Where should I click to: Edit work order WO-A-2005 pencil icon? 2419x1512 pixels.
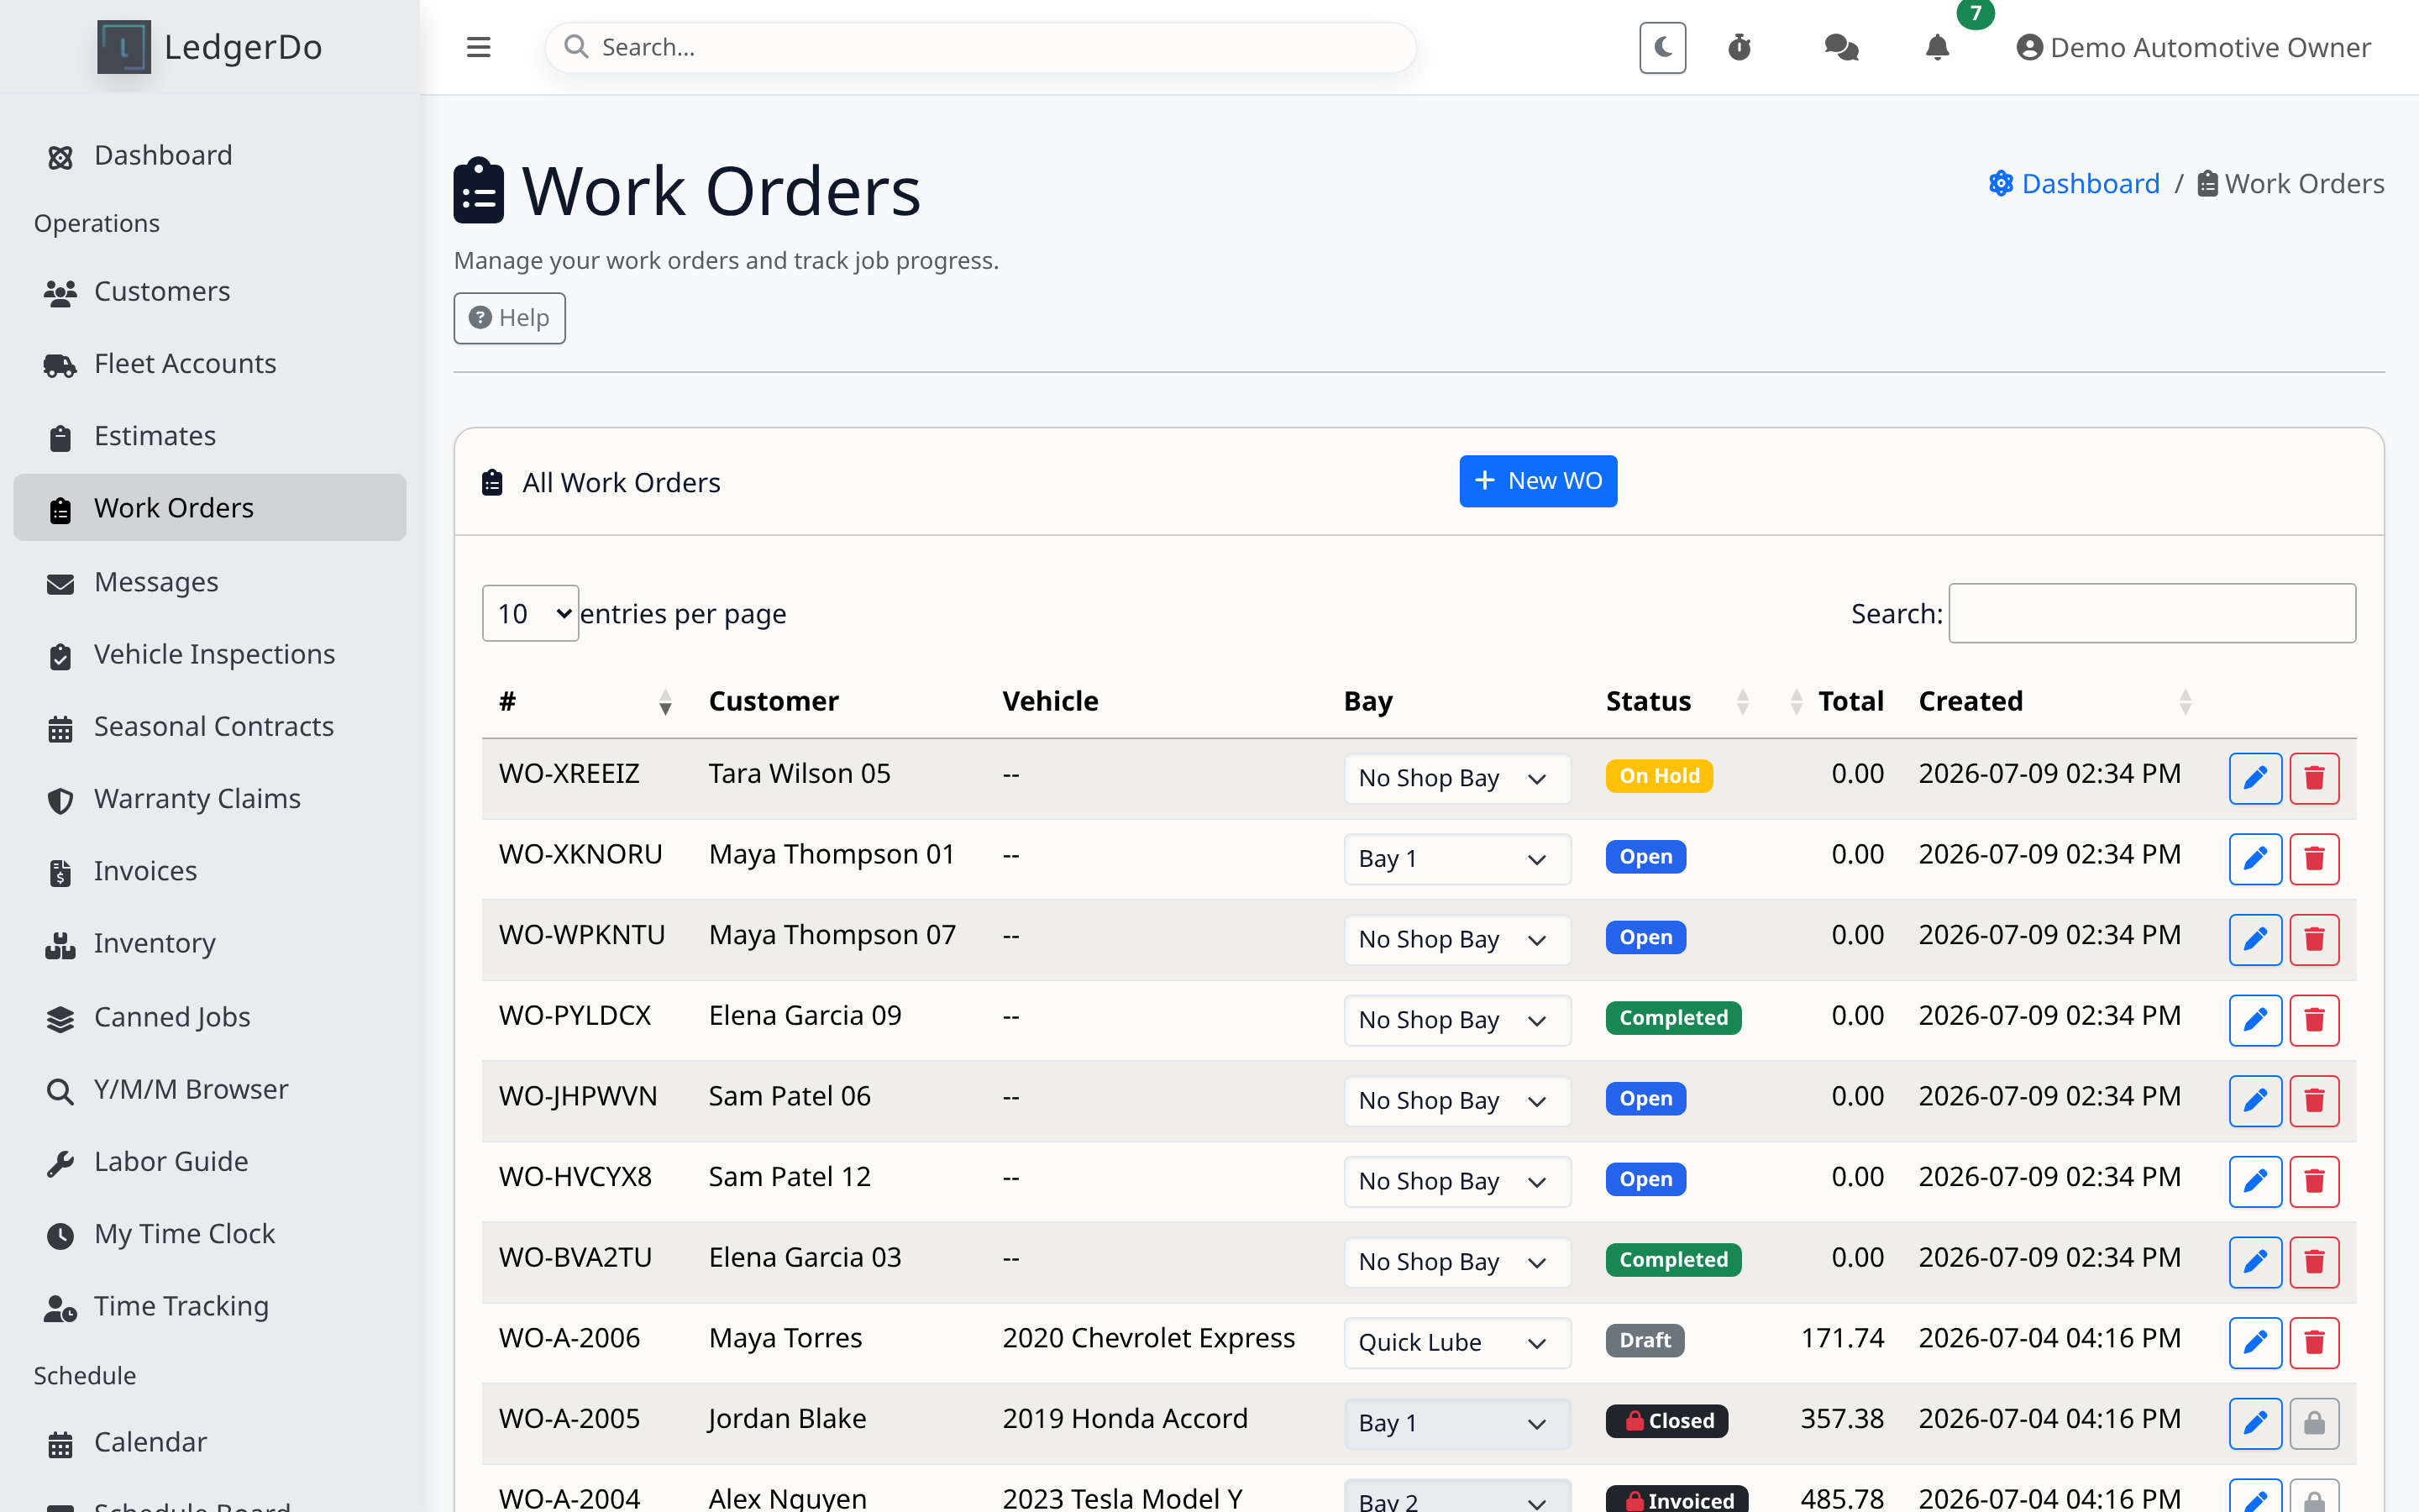[x=2255, y=1423]
